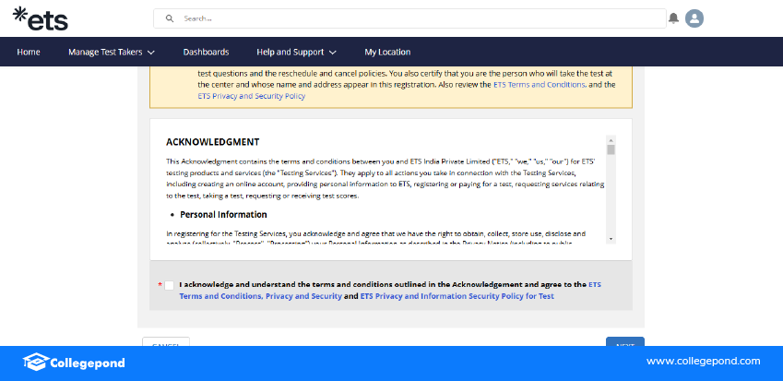
Task: Open the user profile avatar
Action: coord(694,18)
